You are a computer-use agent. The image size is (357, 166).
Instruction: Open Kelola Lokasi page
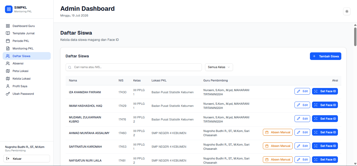coord(27,79)
